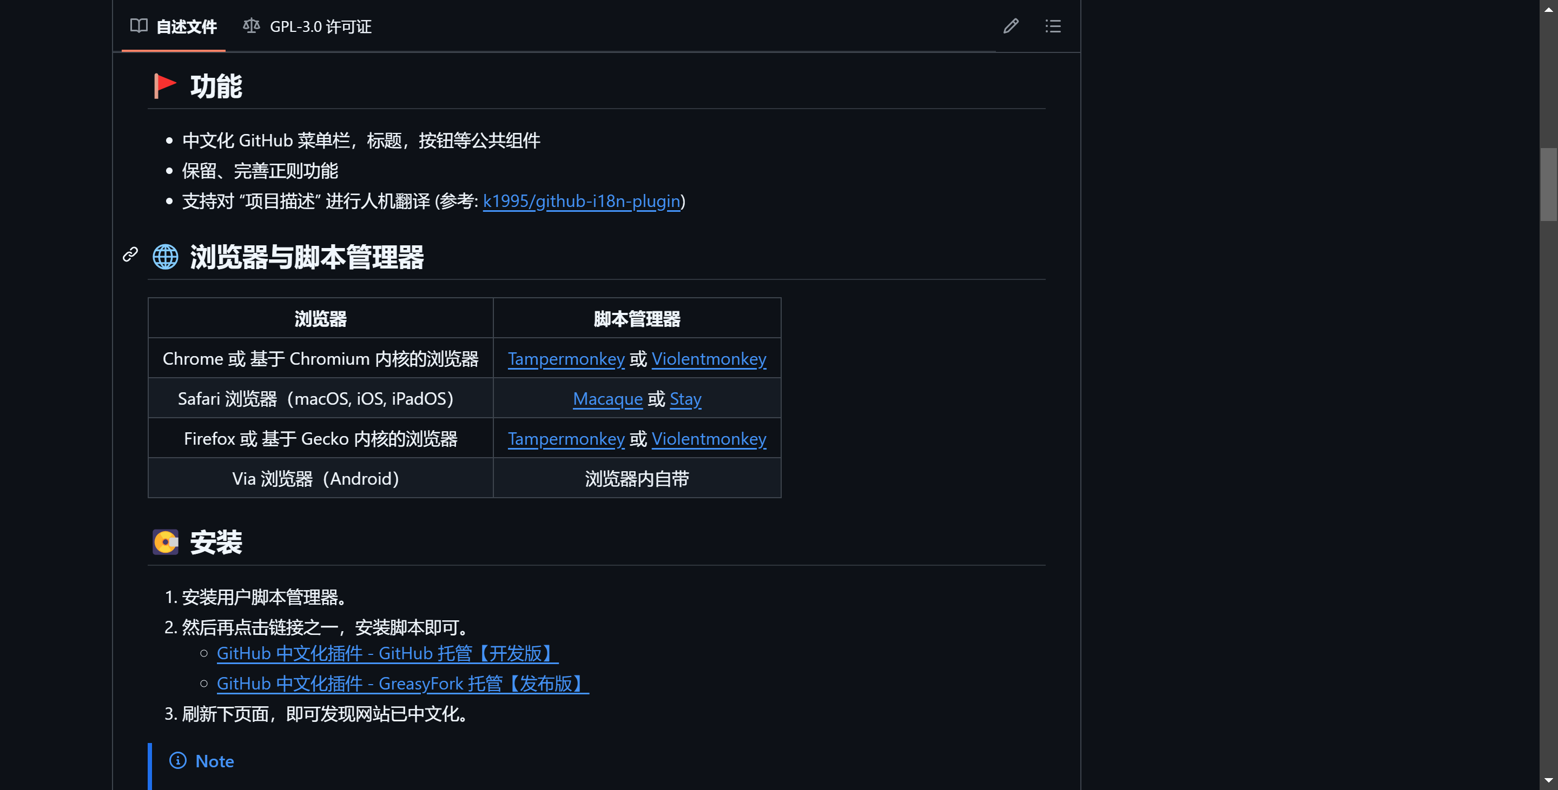Install the GitHub 托管【开发版】script link
Viewport: 1558px width, 790px height.
click(x=387, y=653)
